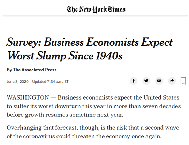189x145 pixels.
Task: Share article via Twitter bird icon
Action: [x=146, y=81]
